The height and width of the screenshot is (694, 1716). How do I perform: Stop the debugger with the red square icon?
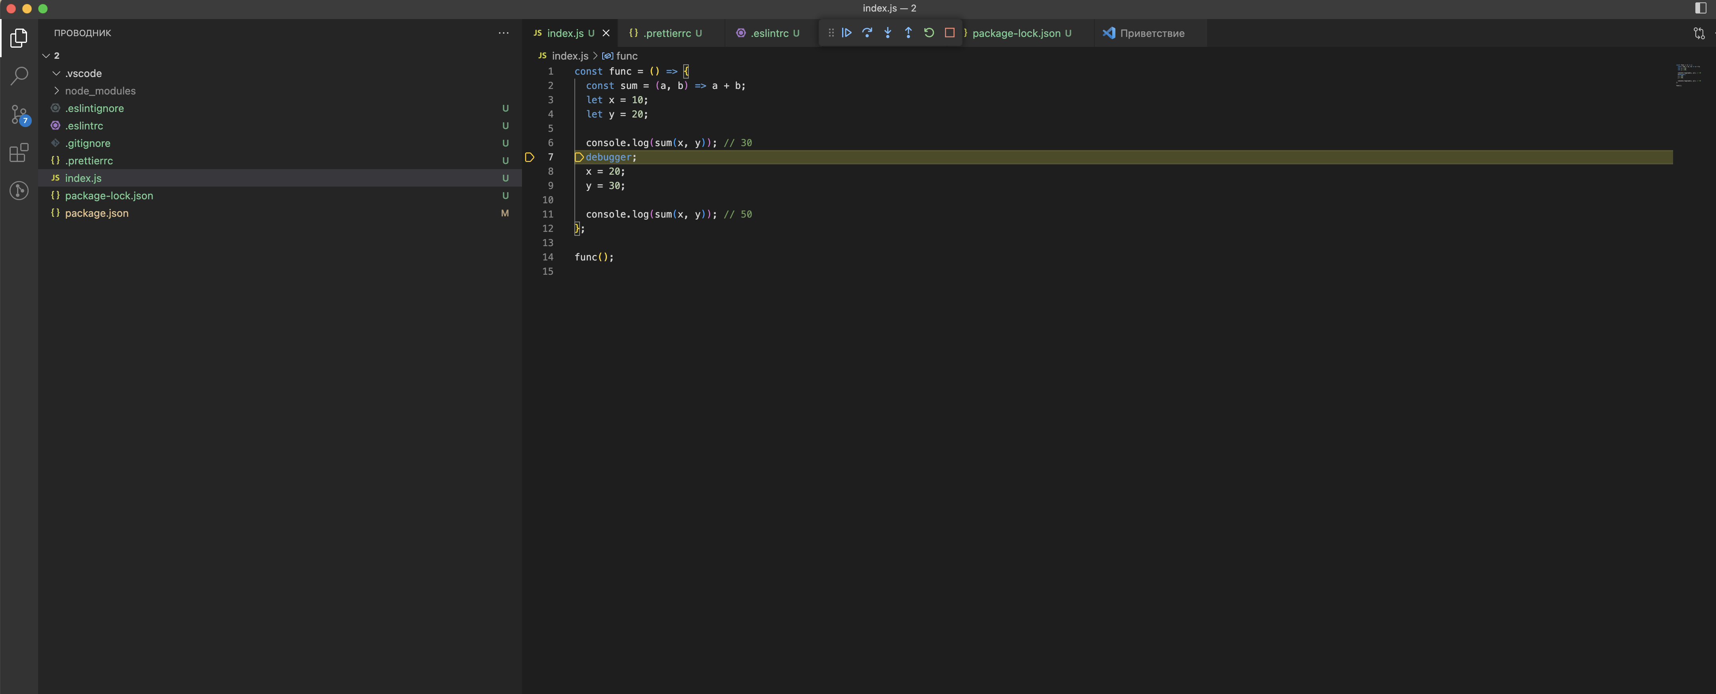tap(950, 33)
